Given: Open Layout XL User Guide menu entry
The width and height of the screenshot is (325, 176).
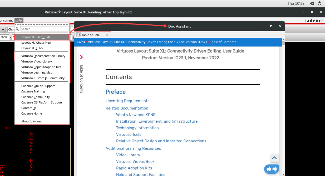Looking at the screenshot, I should 42,37.
